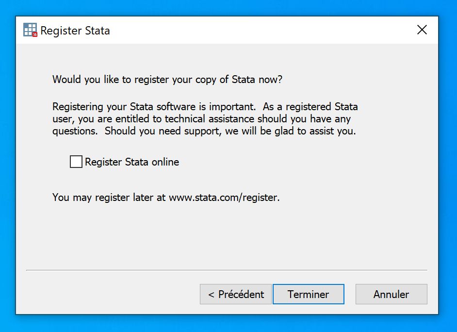This screenshot has height=332, width=457.
Task: Click the "You may register later at" text
Action: click(109, 198)
